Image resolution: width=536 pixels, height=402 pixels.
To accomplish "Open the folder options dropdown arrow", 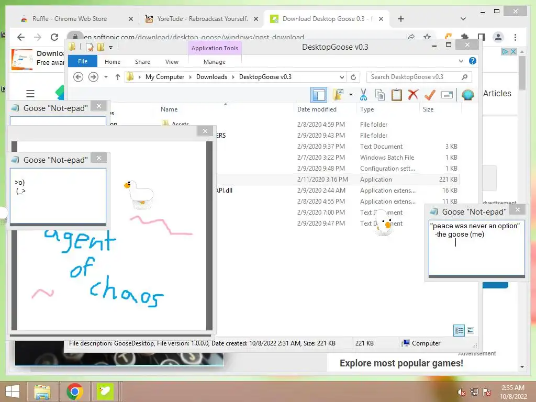I will (x=351, y=95).
